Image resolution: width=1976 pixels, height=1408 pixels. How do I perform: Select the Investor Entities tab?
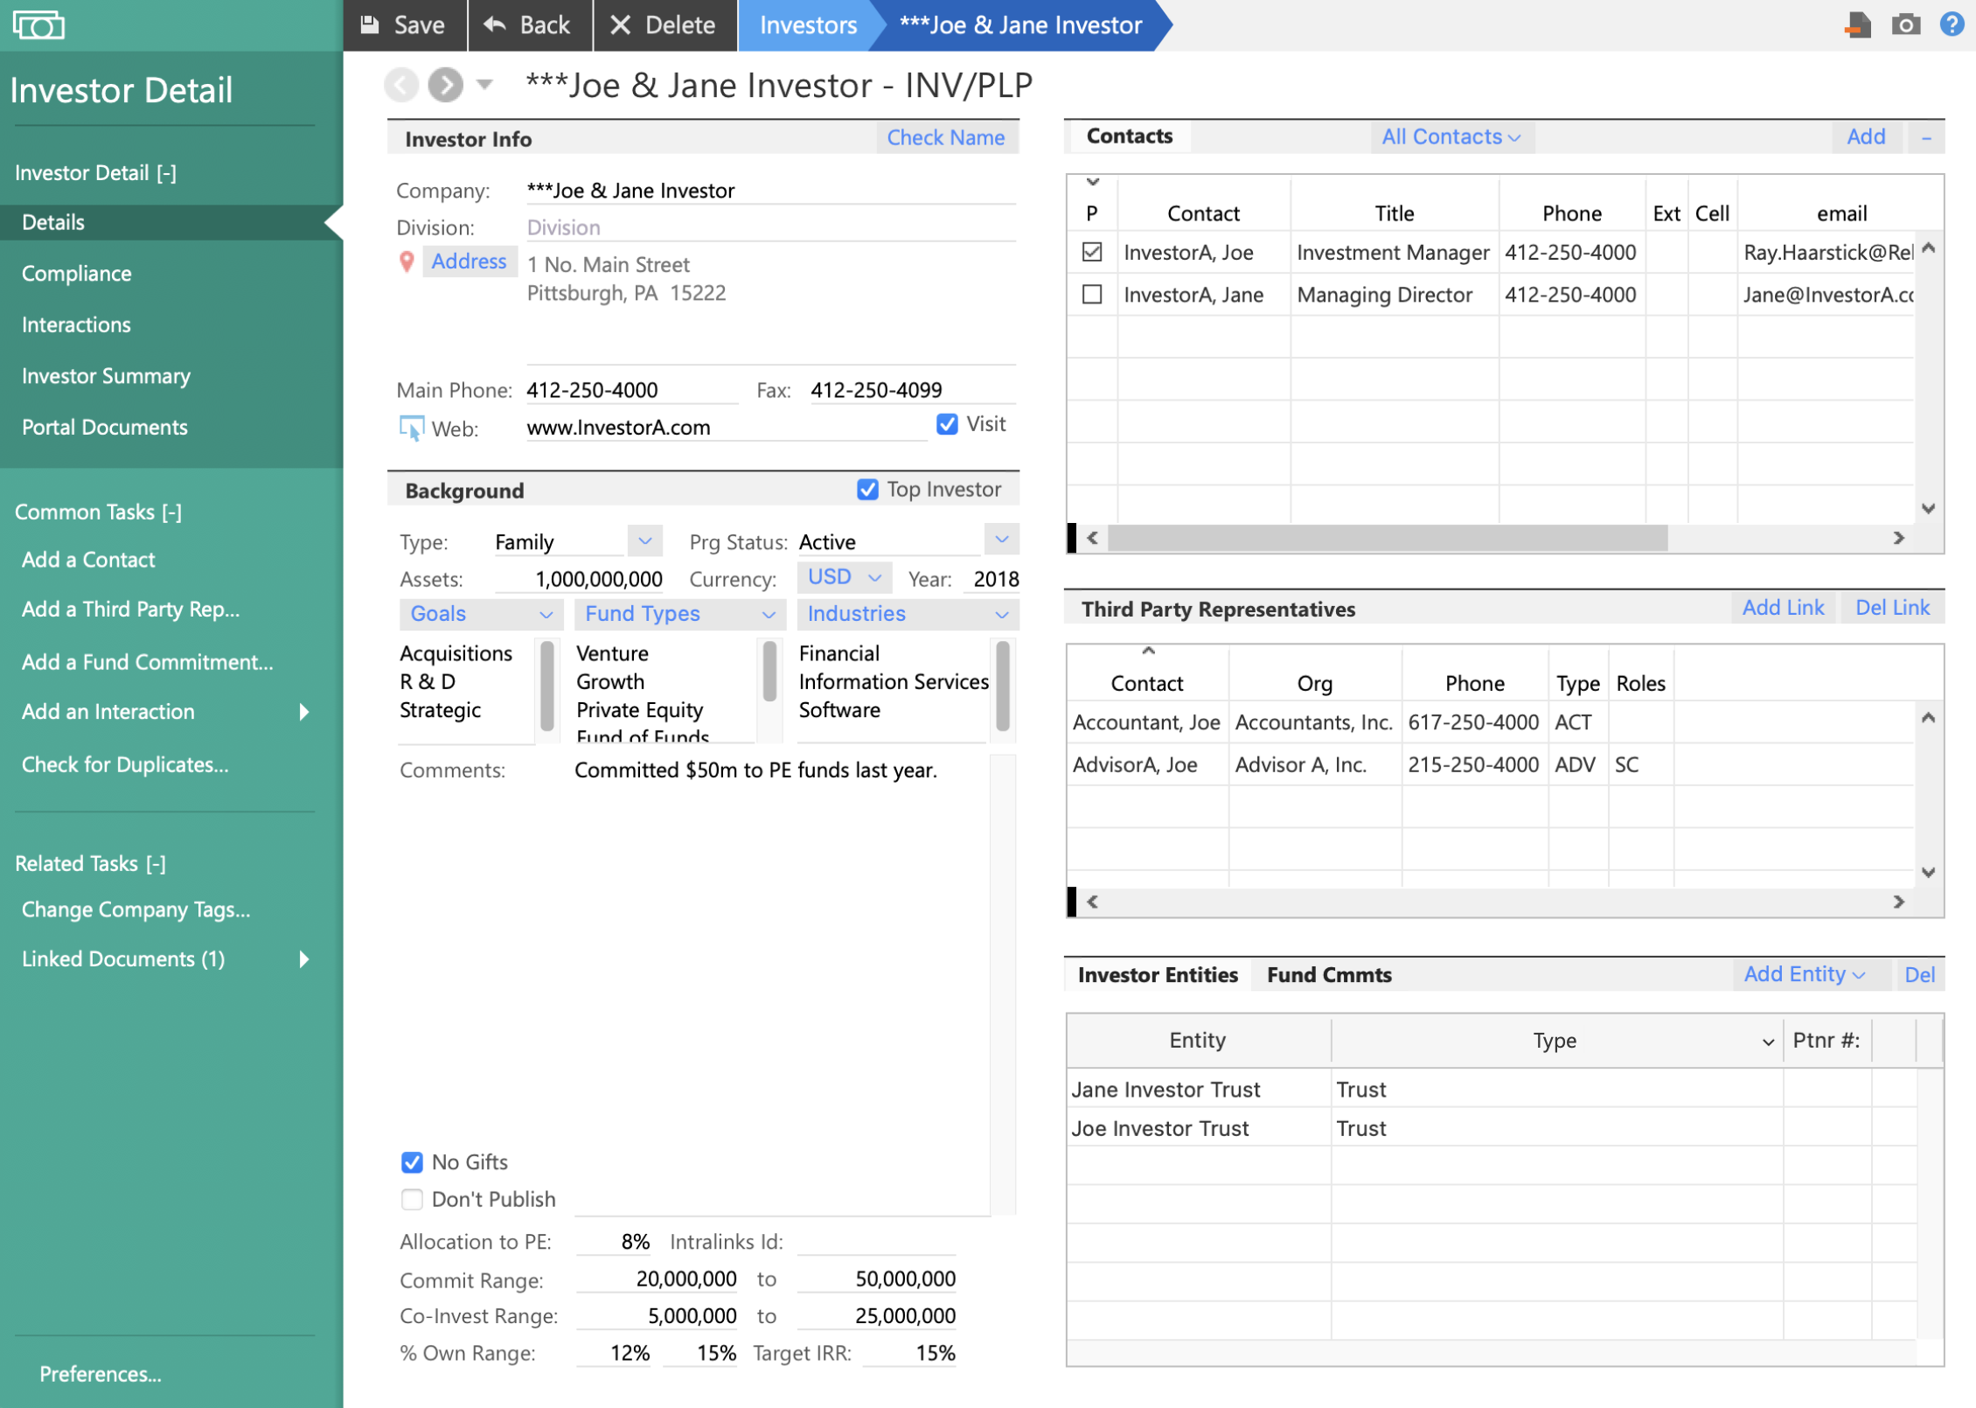[x=1158, y=975]
